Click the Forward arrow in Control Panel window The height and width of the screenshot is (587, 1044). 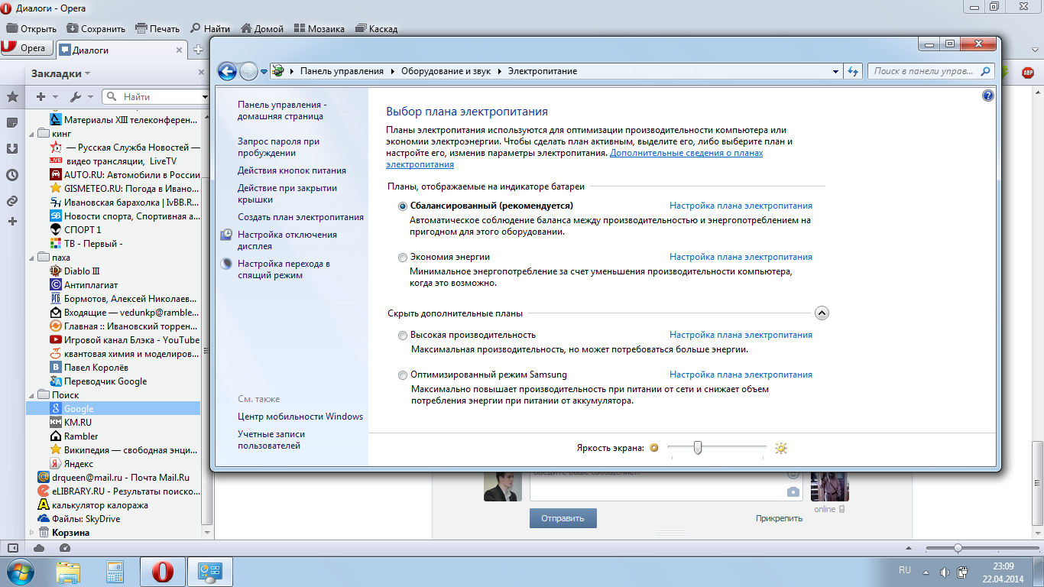point(248,71)
